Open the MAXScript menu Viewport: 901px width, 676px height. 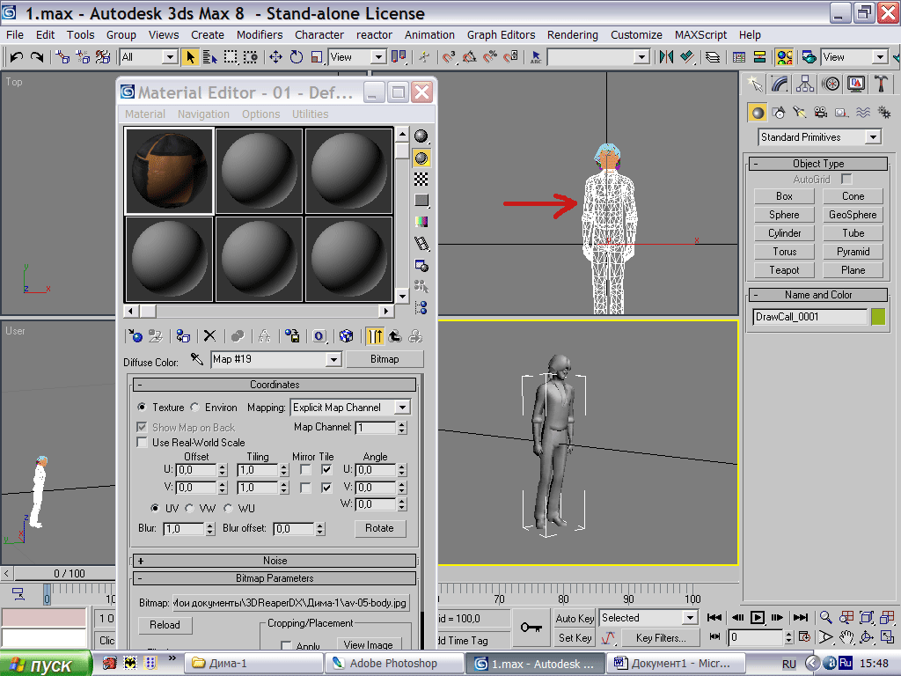click(700, 35)
